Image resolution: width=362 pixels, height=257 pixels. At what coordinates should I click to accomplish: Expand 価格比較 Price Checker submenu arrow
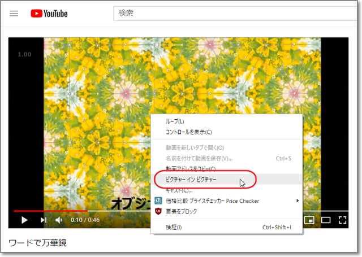tap(298, 201)
